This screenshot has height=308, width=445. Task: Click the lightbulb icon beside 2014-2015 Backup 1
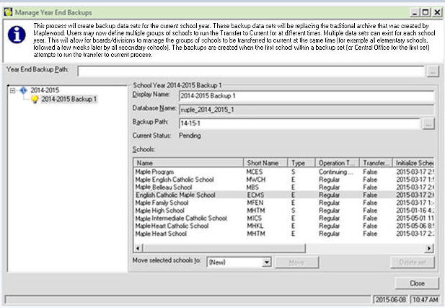point(34,99)
